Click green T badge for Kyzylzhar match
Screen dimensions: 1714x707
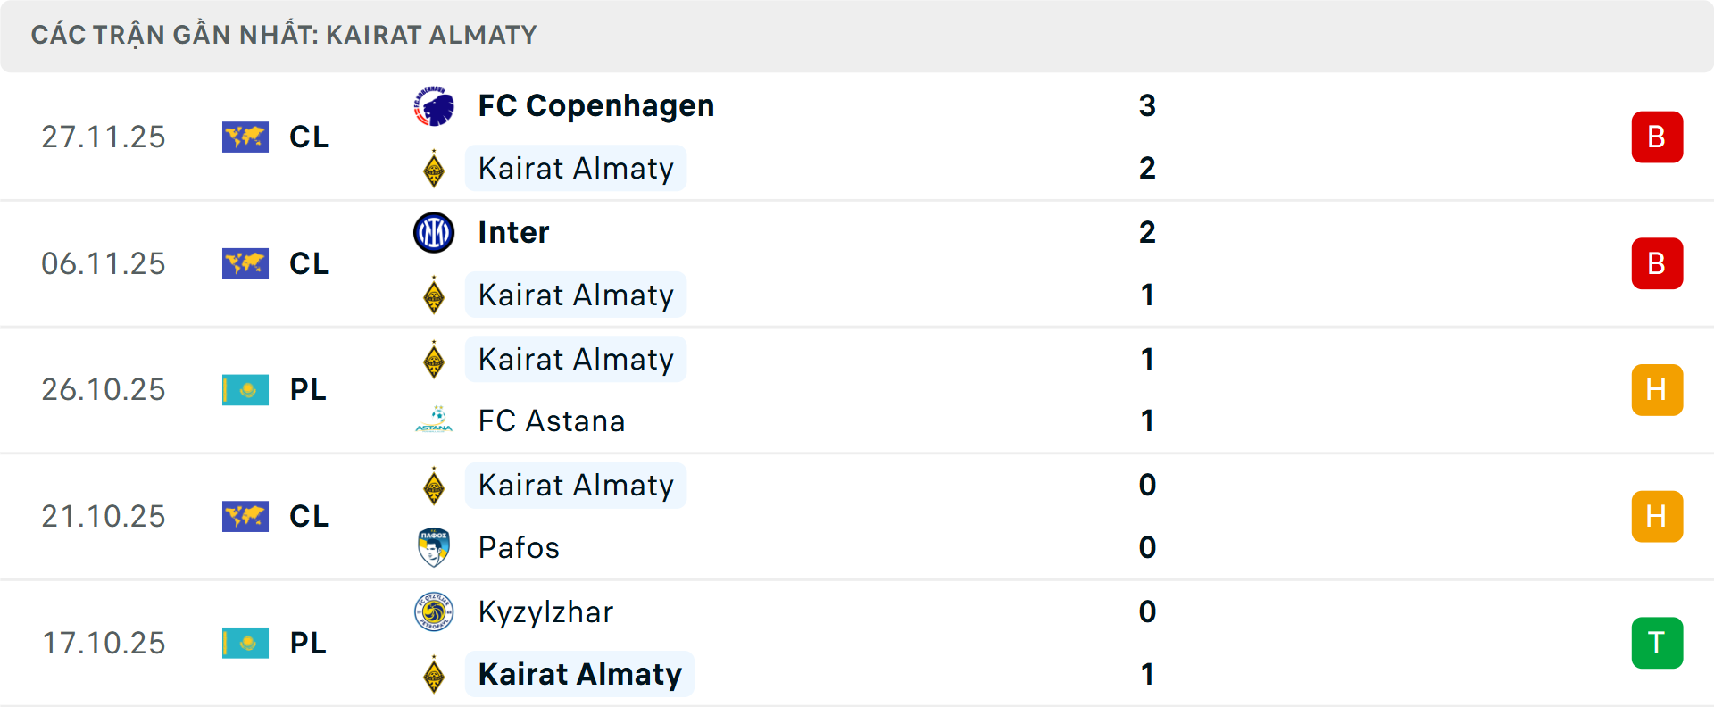[x=1657, y=643]
